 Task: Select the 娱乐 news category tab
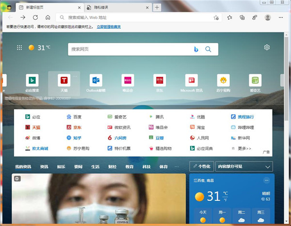[x=61, y=166]
